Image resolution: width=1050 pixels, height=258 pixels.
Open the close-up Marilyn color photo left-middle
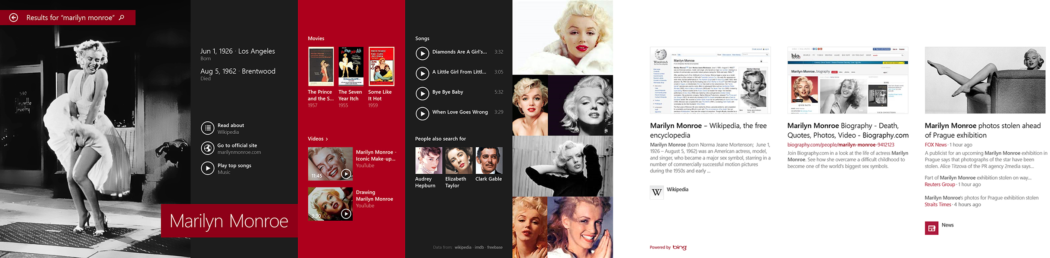pos(530,105)
